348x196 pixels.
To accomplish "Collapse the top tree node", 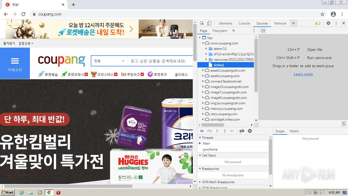I will tap(200, 38).
